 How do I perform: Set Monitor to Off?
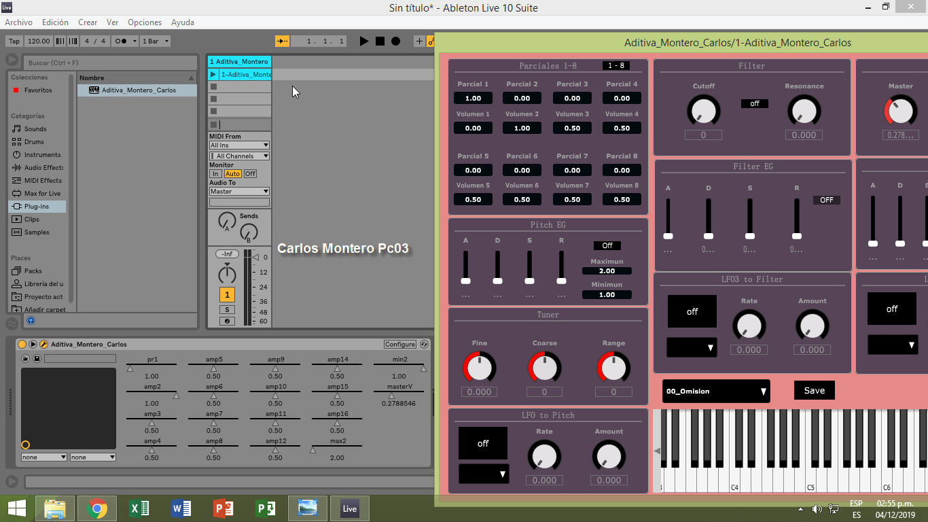250,173
